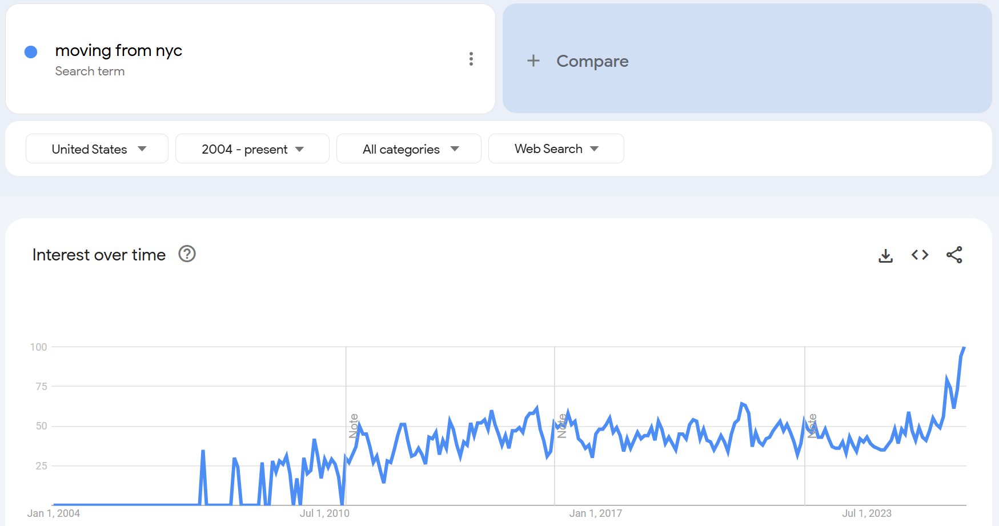This screenshot has width=999, height=526.
Task: Open the 2004 - present time range dropdown
Action: point(252,149)
